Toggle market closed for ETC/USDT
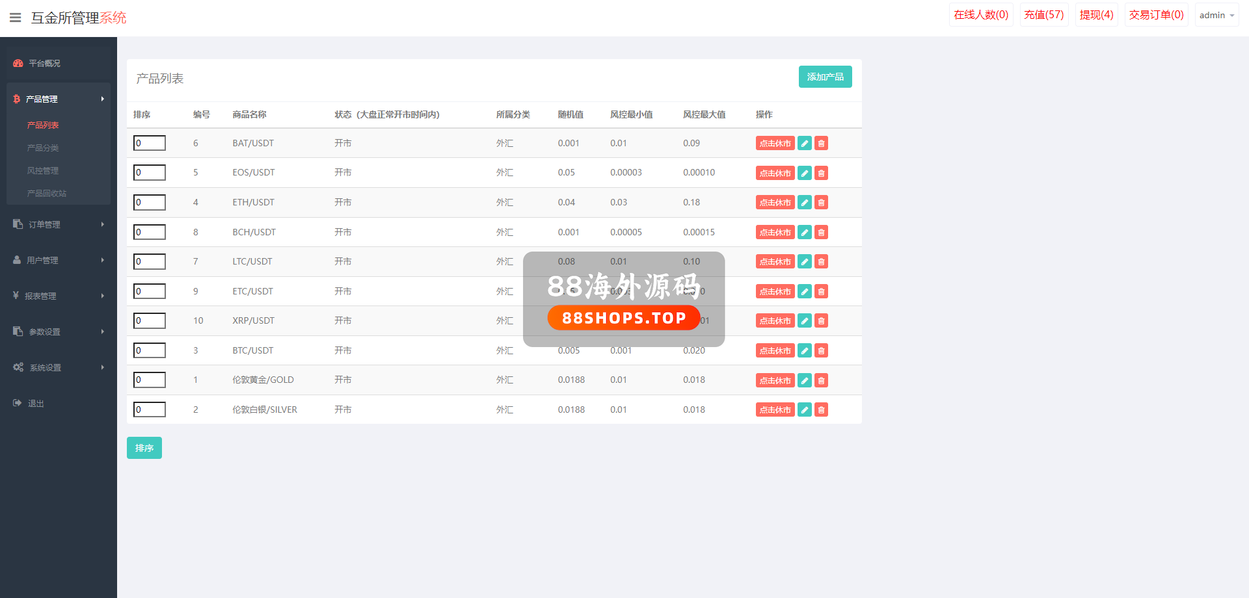The width and height of the screenshot is (1249, 598). (775, 292)
